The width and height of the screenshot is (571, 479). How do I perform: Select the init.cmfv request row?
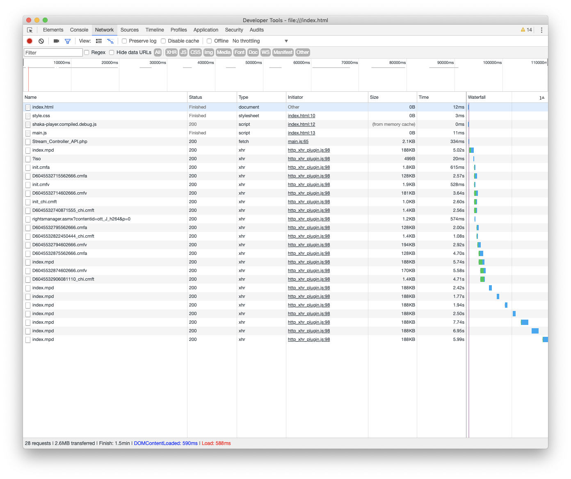[x=285, y=185]
